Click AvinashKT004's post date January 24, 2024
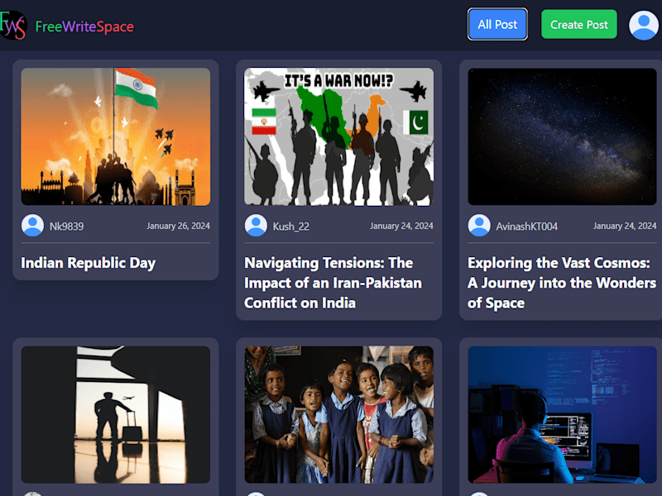 pyautogui.click(x=625, y=226)
